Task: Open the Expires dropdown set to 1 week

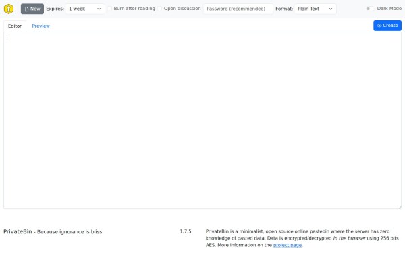Action: (x=85, y=9)
